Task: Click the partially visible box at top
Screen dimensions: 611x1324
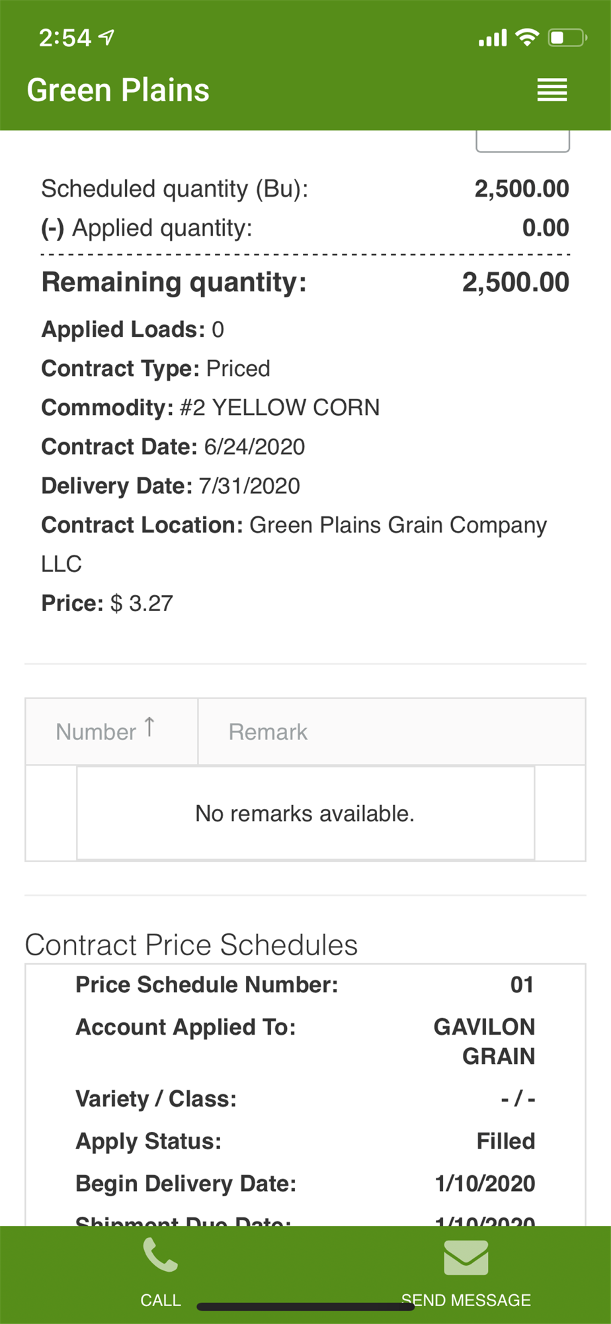Action: click(x=522, y=141)
